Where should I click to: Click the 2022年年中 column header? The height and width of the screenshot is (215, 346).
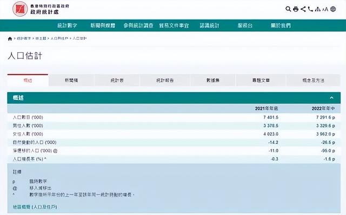click(x=323, y=108)
